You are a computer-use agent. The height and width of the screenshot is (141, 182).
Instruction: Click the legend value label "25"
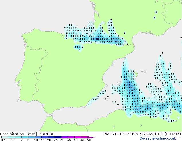pyautogui.click(x=56, y=140)
